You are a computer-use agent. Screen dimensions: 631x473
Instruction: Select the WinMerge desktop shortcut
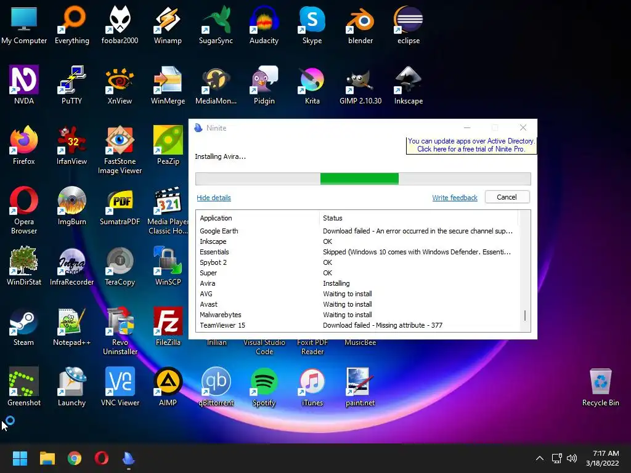coord(168,84)
